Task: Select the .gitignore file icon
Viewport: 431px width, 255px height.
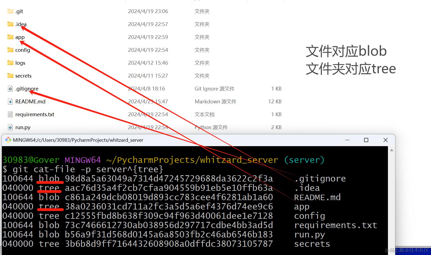Action: (x=10, y=89)
